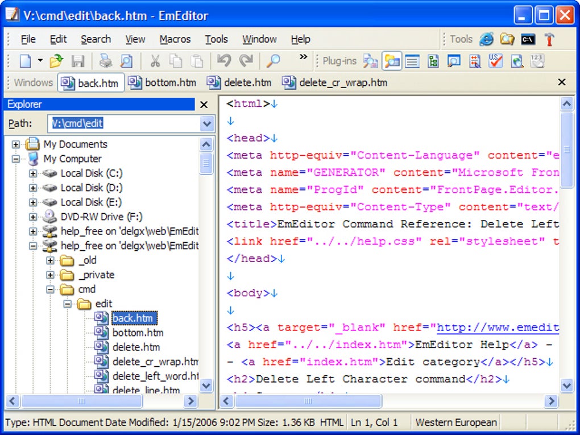Image resolution: width=580 pixels, height=435 pixels.
Task: Switch to the bottom.htm tab
Action: point(162,82)
